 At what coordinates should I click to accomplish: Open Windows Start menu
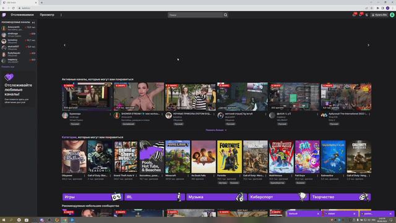4,220
